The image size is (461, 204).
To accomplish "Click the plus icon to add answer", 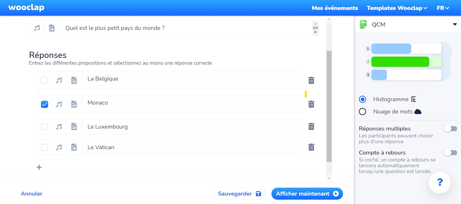I will click(39, 167).
